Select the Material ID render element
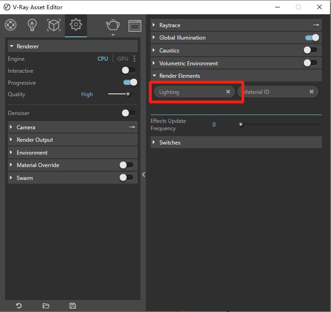This screenshot has height=312, width=331. pos(278,92)
